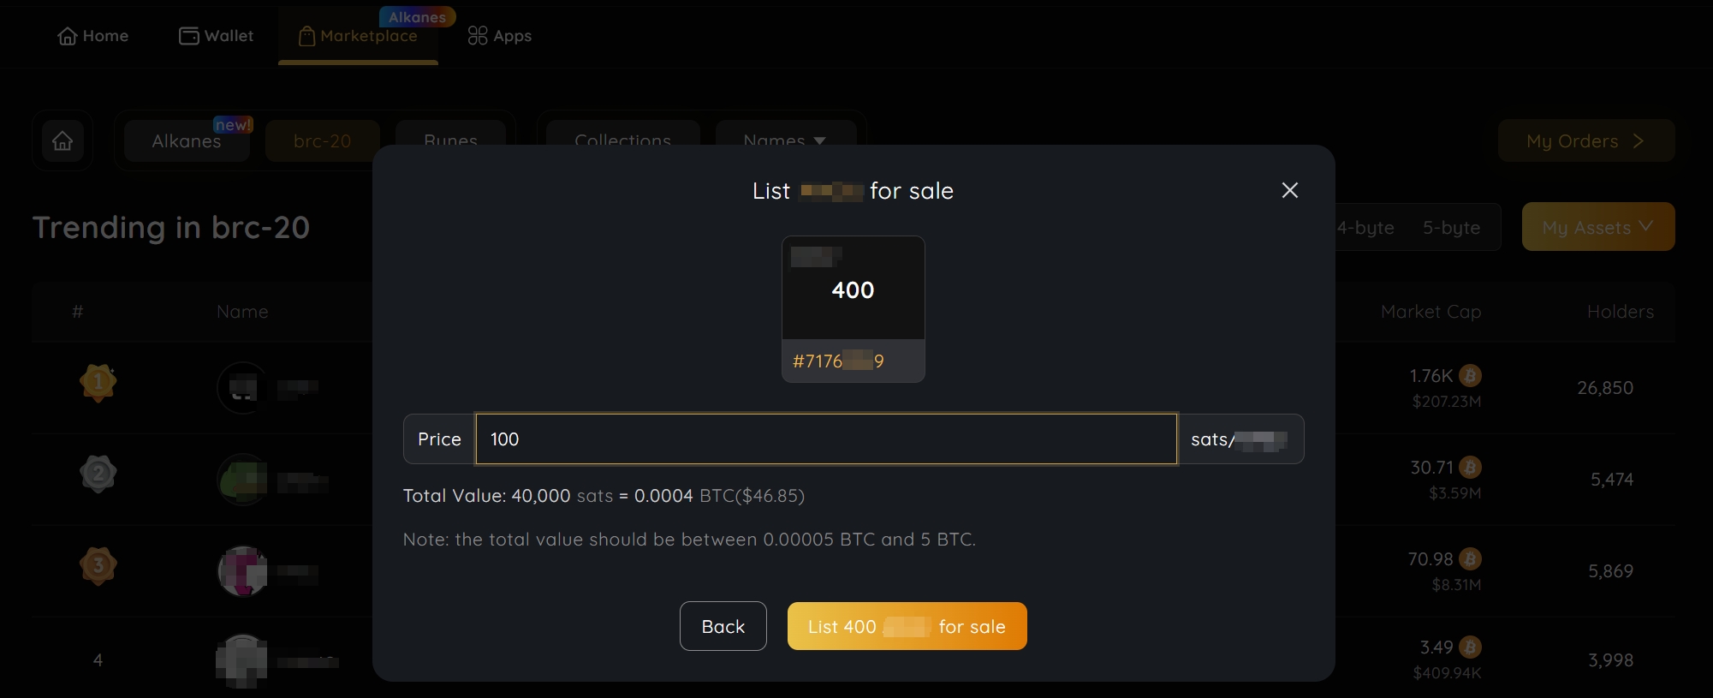Screen dimensions: 1713x698
Task: Close the List for sale dialog
Action: (x=1289, y=190)
